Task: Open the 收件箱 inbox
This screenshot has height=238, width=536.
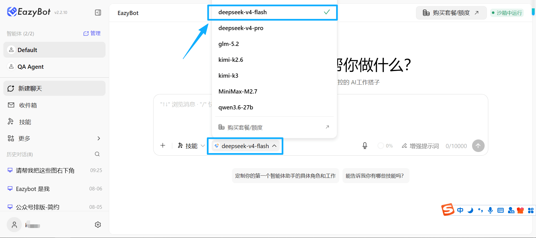Action: (54, 105)
